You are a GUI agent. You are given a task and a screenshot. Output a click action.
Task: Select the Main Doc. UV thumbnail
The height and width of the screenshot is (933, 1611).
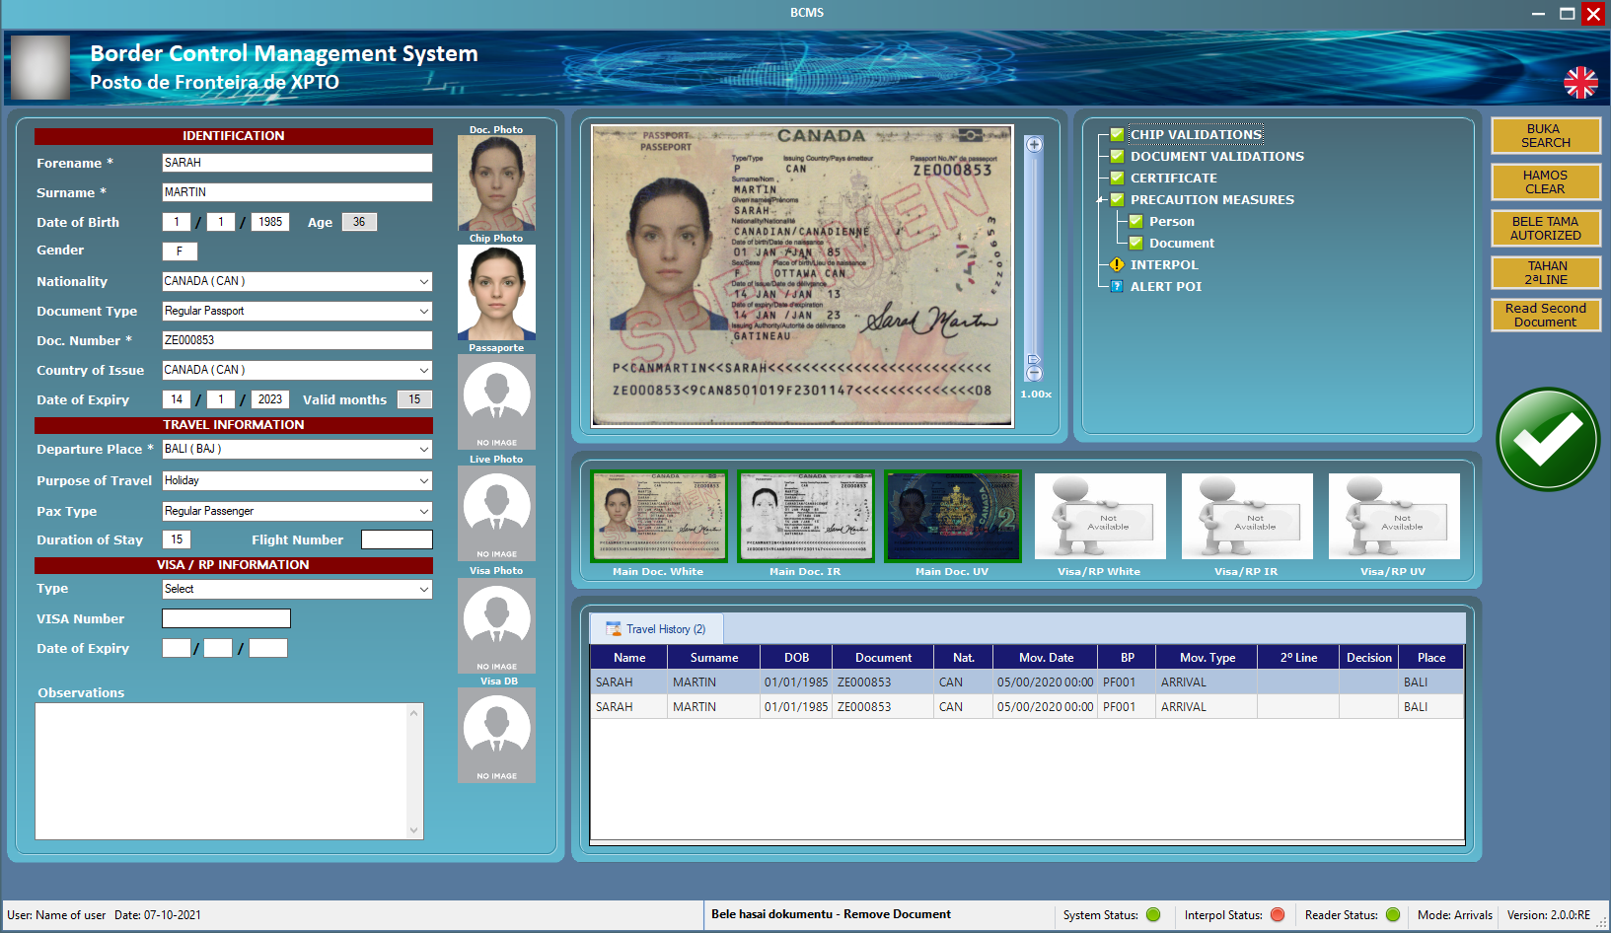[x=953, y=516]
